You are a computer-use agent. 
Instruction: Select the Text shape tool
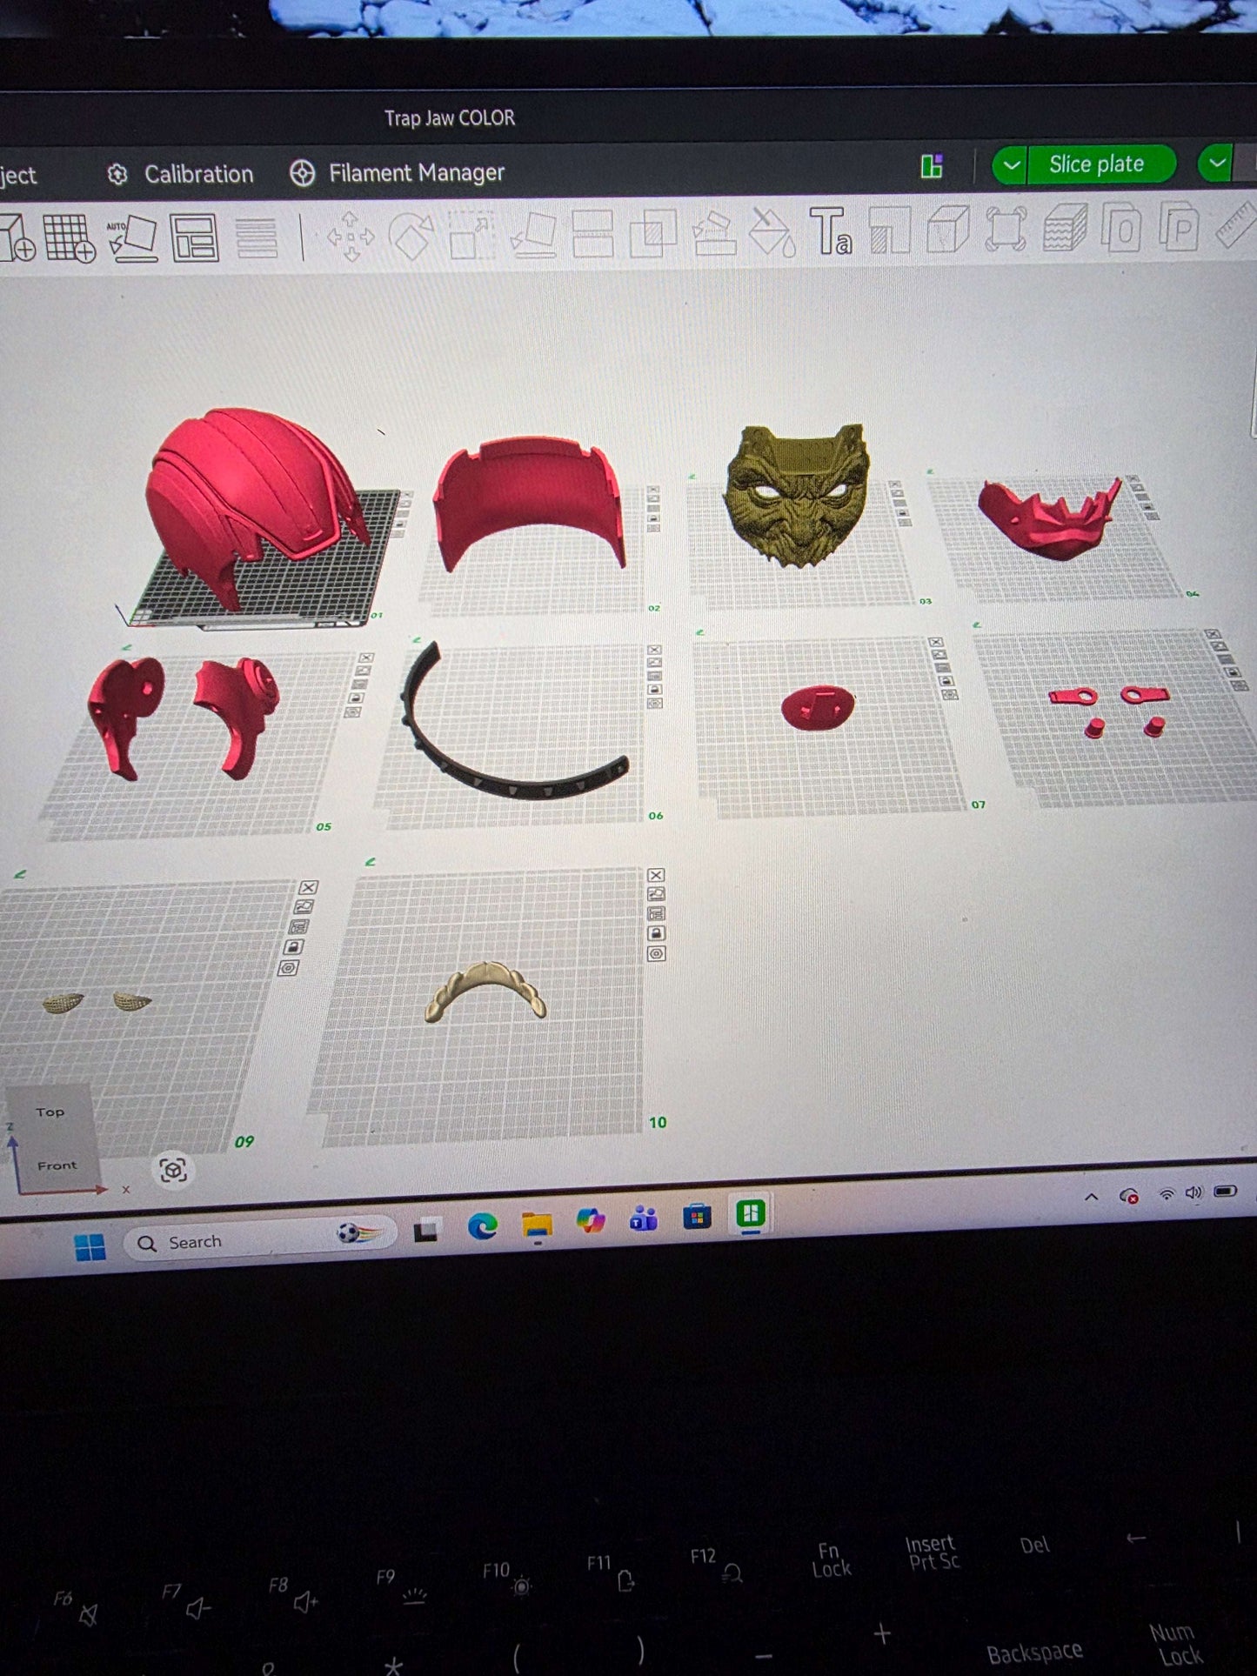831,231
